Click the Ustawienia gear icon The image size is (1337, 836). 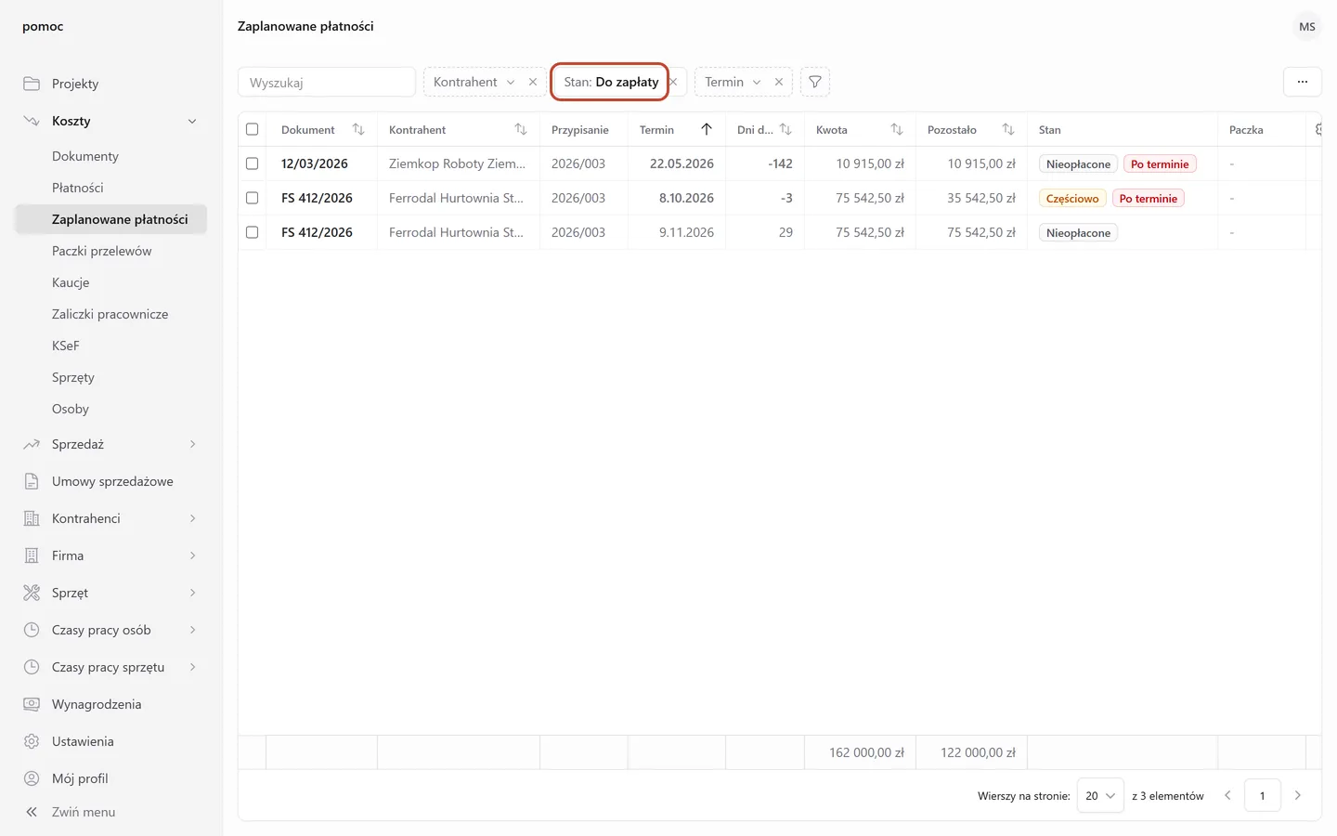click(x=32, y=741)
